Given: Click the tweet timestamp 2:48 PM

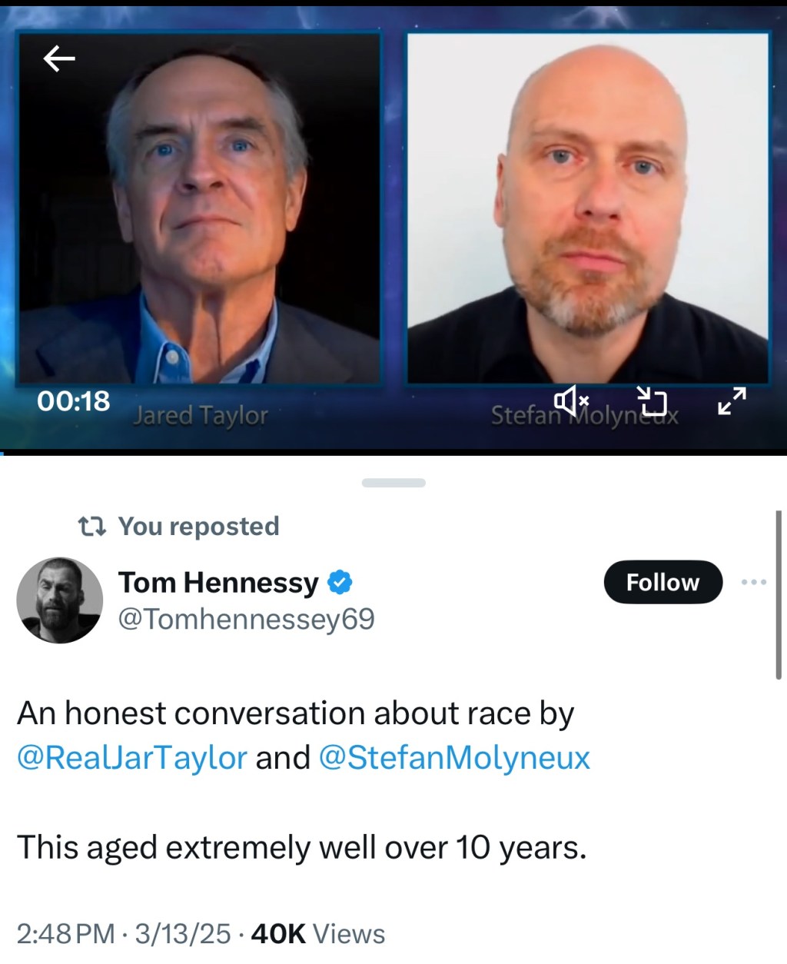Looking at the screenshot, I should coord(65,933).
